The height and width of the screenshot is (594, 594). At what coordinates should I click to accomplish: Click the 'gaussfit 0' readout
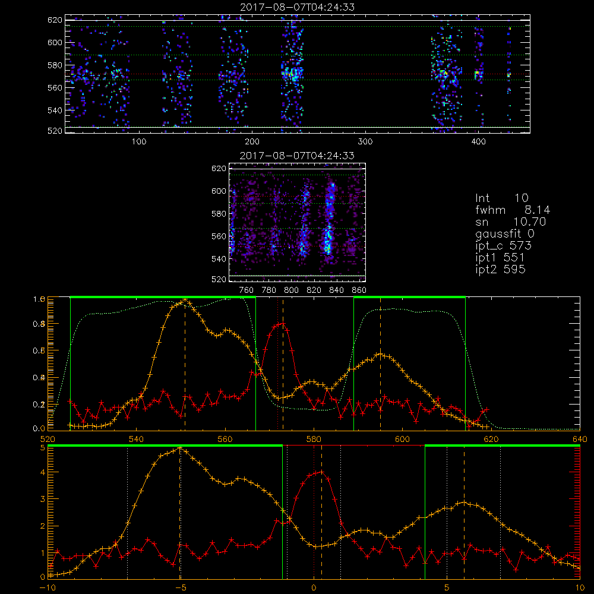tap(505, 234)
